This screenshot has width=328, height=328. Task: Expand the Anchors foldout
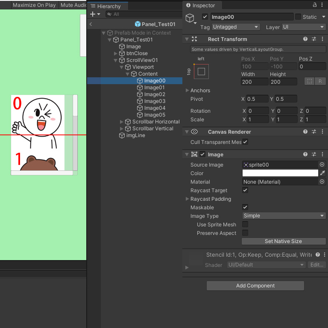click(x=187, y=91)
